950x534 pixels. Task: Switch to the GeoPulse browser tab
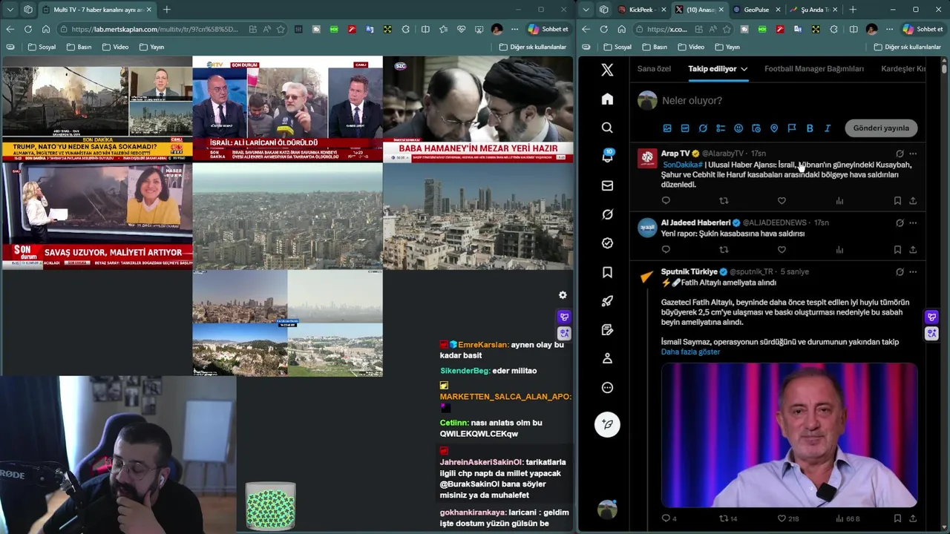[756, 10]
